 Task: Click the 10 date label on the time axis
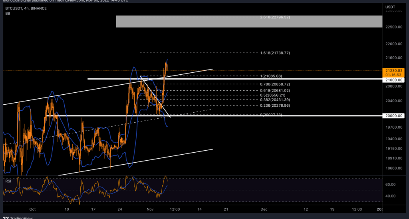[67, 209]
